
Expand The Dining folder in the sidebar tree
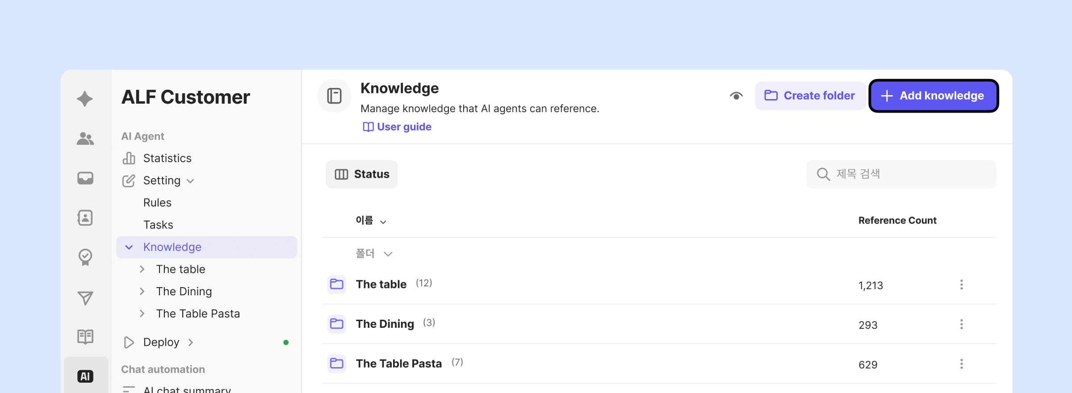(142, 292)
